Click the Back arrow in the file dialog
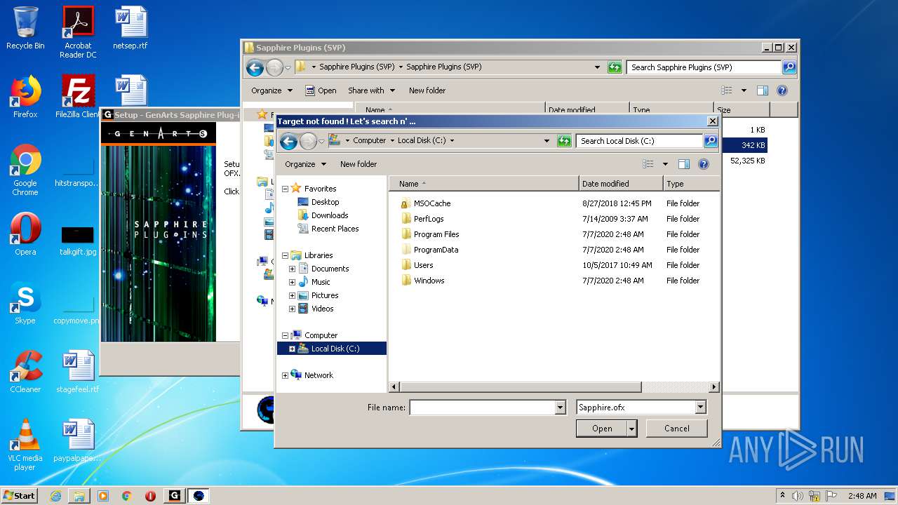This screenshot has width=898, height=505. click(288, 141)
